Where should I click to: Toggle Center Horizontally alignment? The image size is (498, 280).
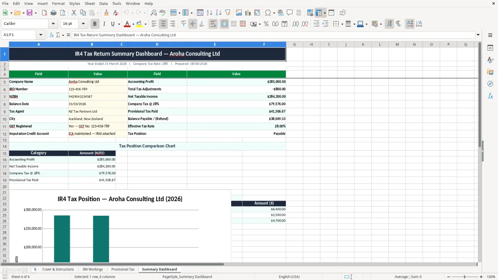[x=163, y=24]
